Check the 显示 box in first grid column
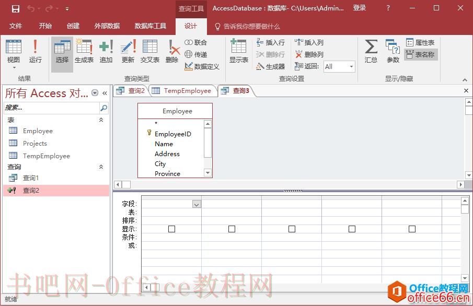Image resolution: width=473 pixels, height=306 pixels. [x=171, y=229]
